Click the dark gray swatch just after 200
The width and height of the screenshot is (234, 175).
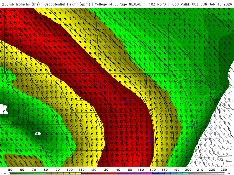pos(191,174)
